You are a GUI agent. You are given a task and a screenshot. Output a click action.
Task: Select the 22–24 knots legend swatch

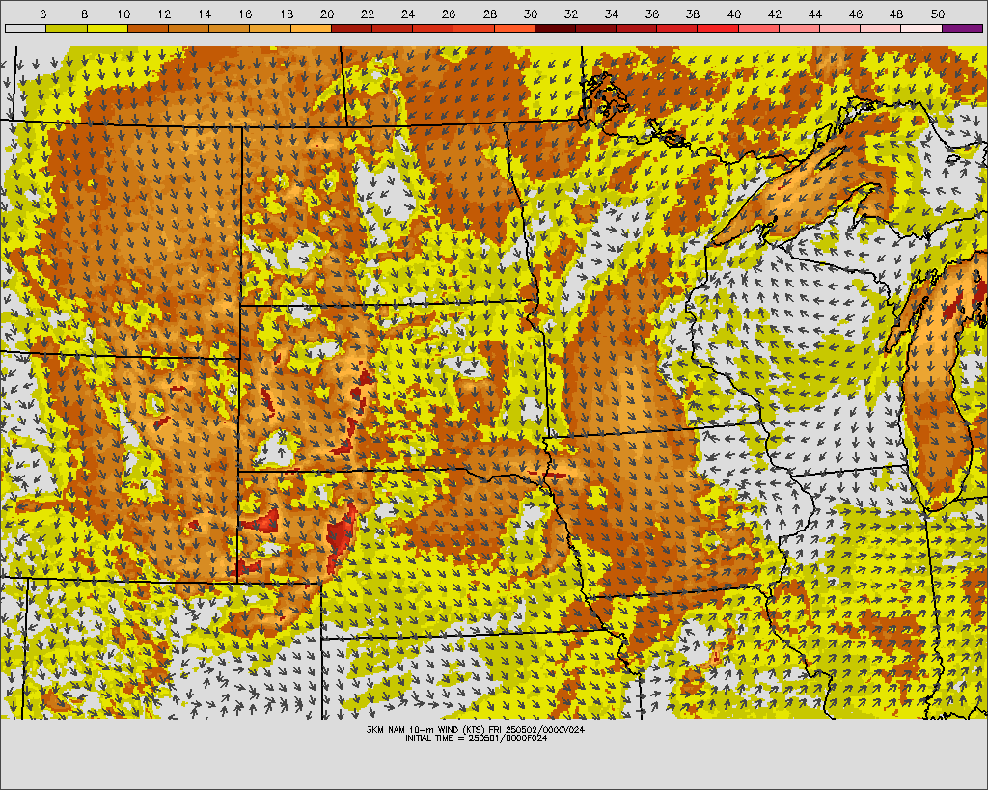pyautogui.click(x=392, y=28)
